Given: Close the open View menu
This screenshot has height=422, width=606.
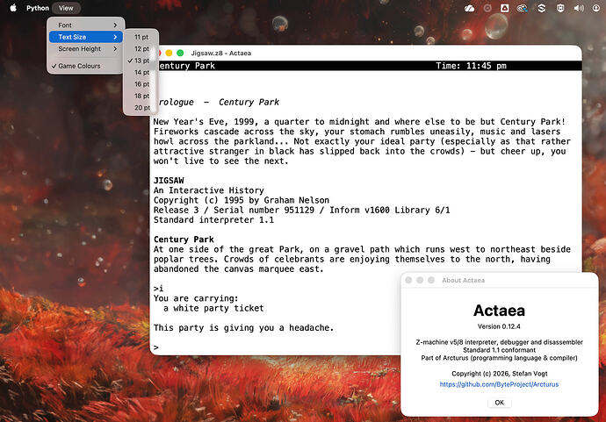Looking at the screenshot, I should 66,8.
